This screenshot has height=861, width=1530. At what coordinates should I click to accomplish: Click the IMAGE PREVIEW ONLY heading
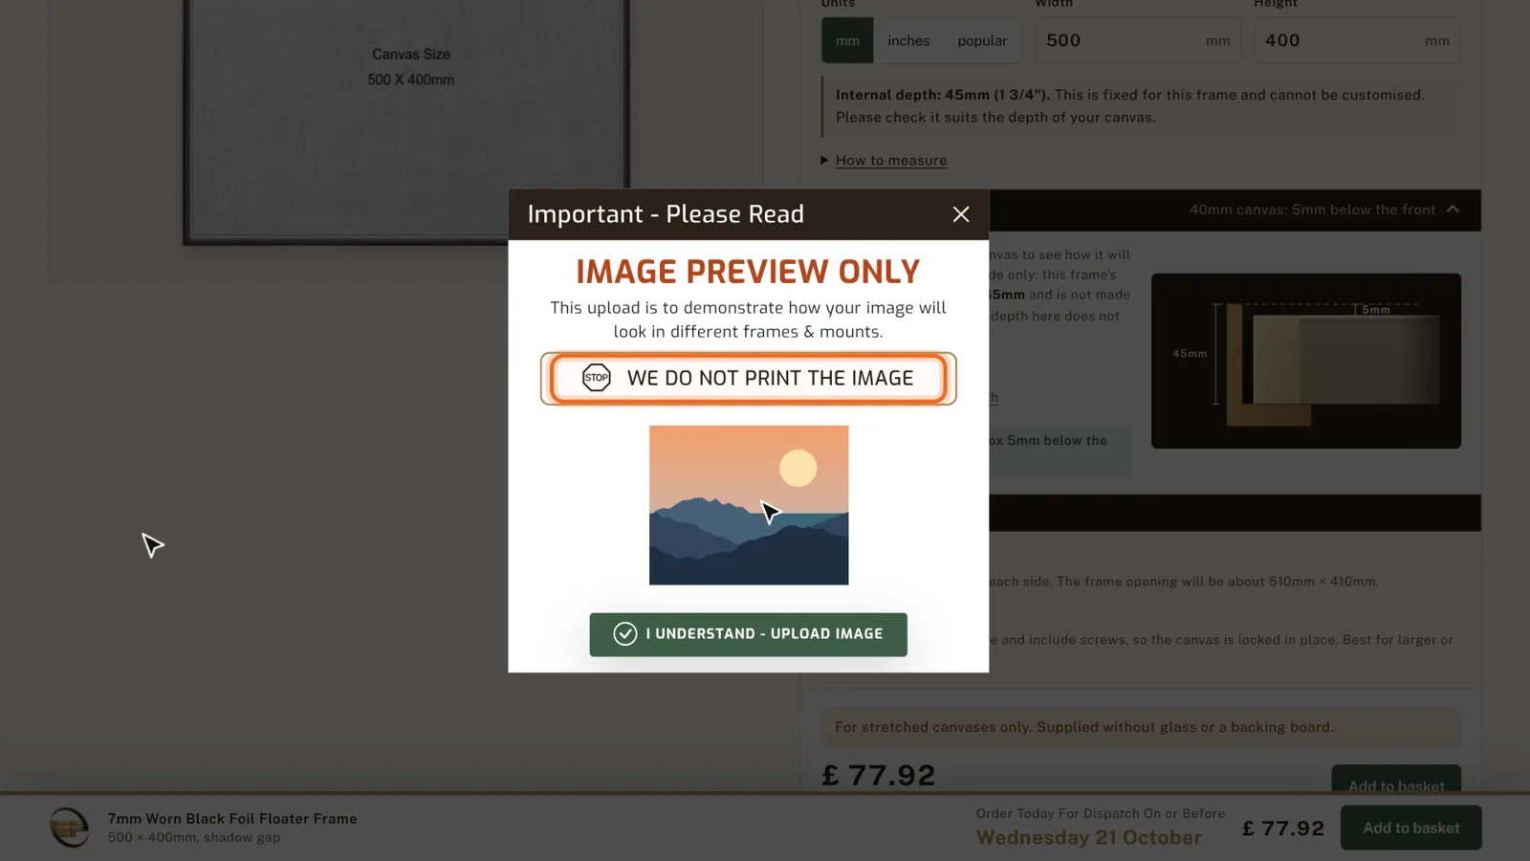tap(748, 272)
